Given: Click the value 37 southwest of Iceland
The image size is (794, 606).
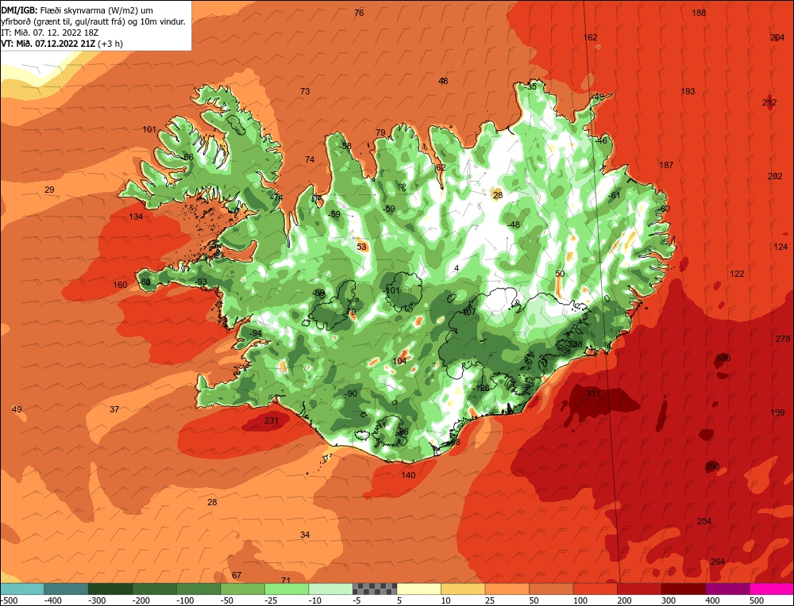Looking at the screenshot, I should pyautogui.click(x=114, y=409).
